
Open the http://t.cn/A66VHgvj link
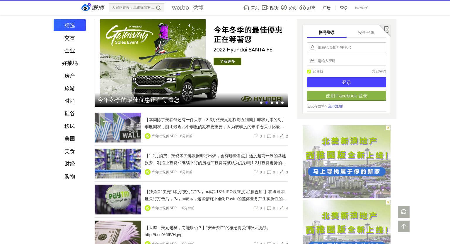click(x=163, y=235)
